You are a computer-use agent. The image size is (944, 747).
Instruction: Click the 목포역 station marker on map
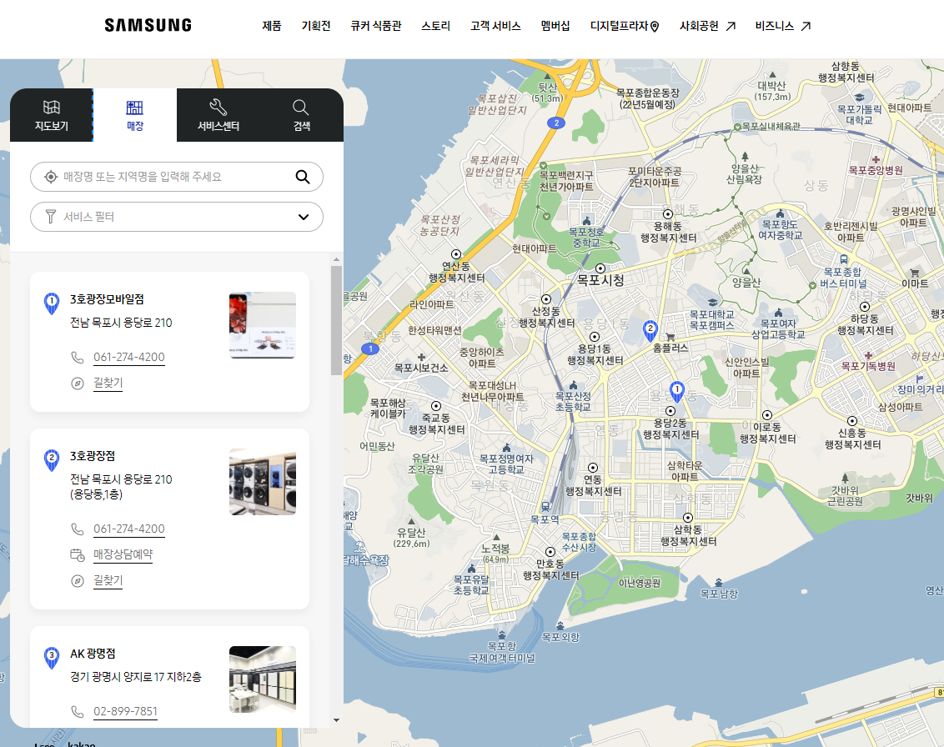pos(545,506)
